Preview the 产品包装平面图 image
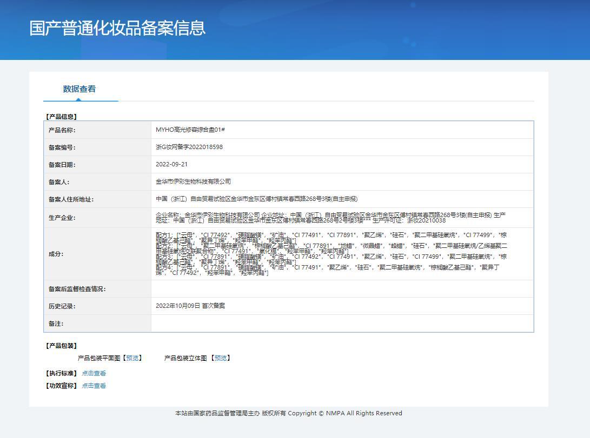590x438 pixels. pyautogui.click(x=132, y=358)
